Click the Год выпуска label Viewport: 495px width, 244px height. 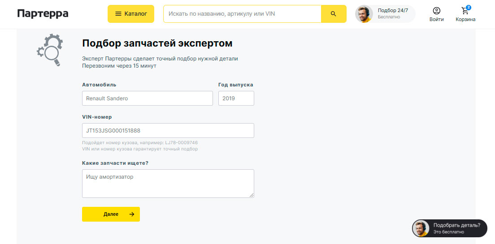(x=236, y=85)
